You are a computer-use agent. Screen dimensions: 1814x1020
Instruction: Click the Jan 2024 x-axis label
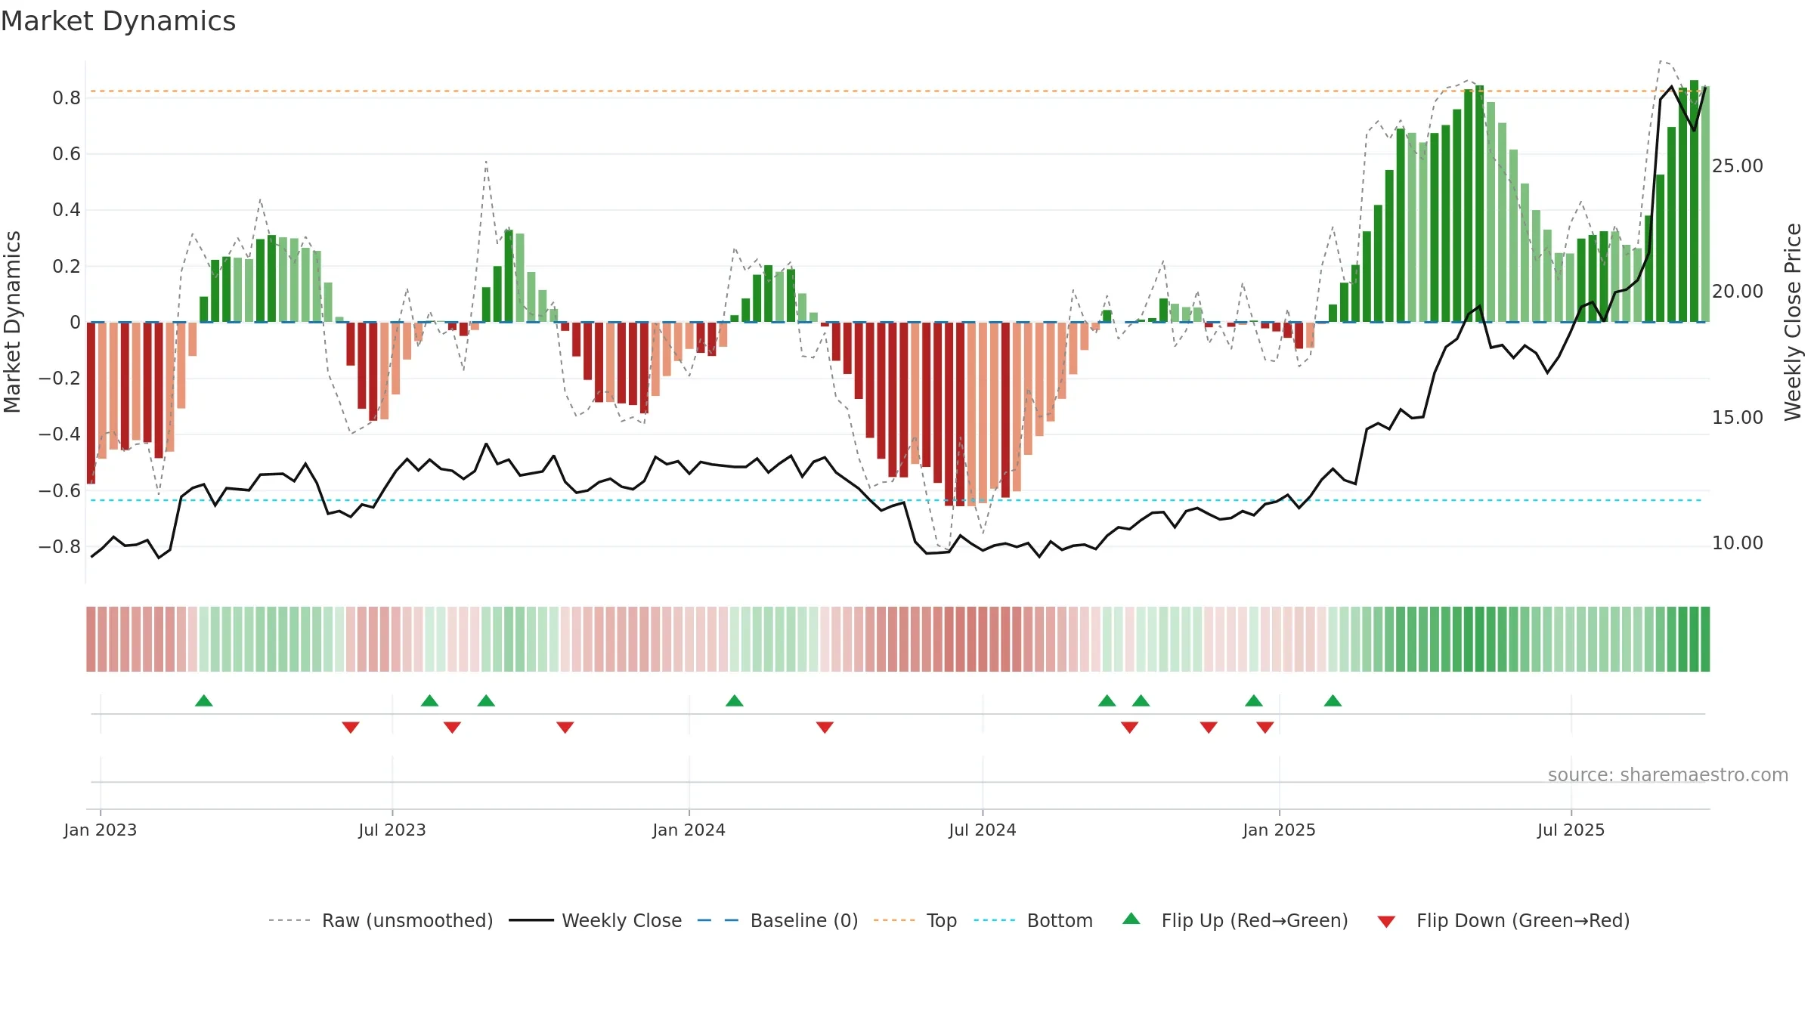689,830
